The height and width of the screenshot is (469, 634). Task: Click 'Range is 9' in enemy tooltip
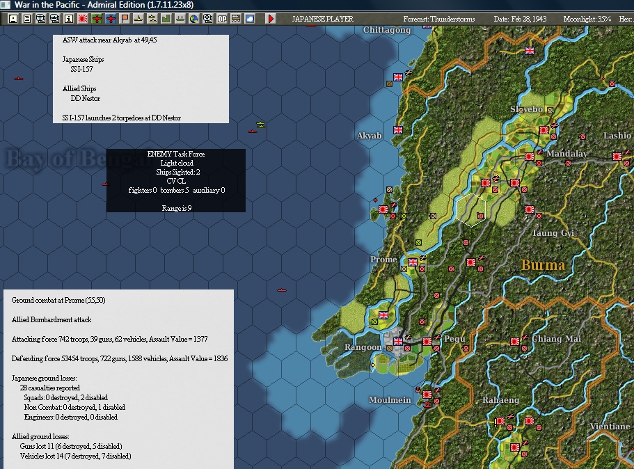tap(176, 208)
